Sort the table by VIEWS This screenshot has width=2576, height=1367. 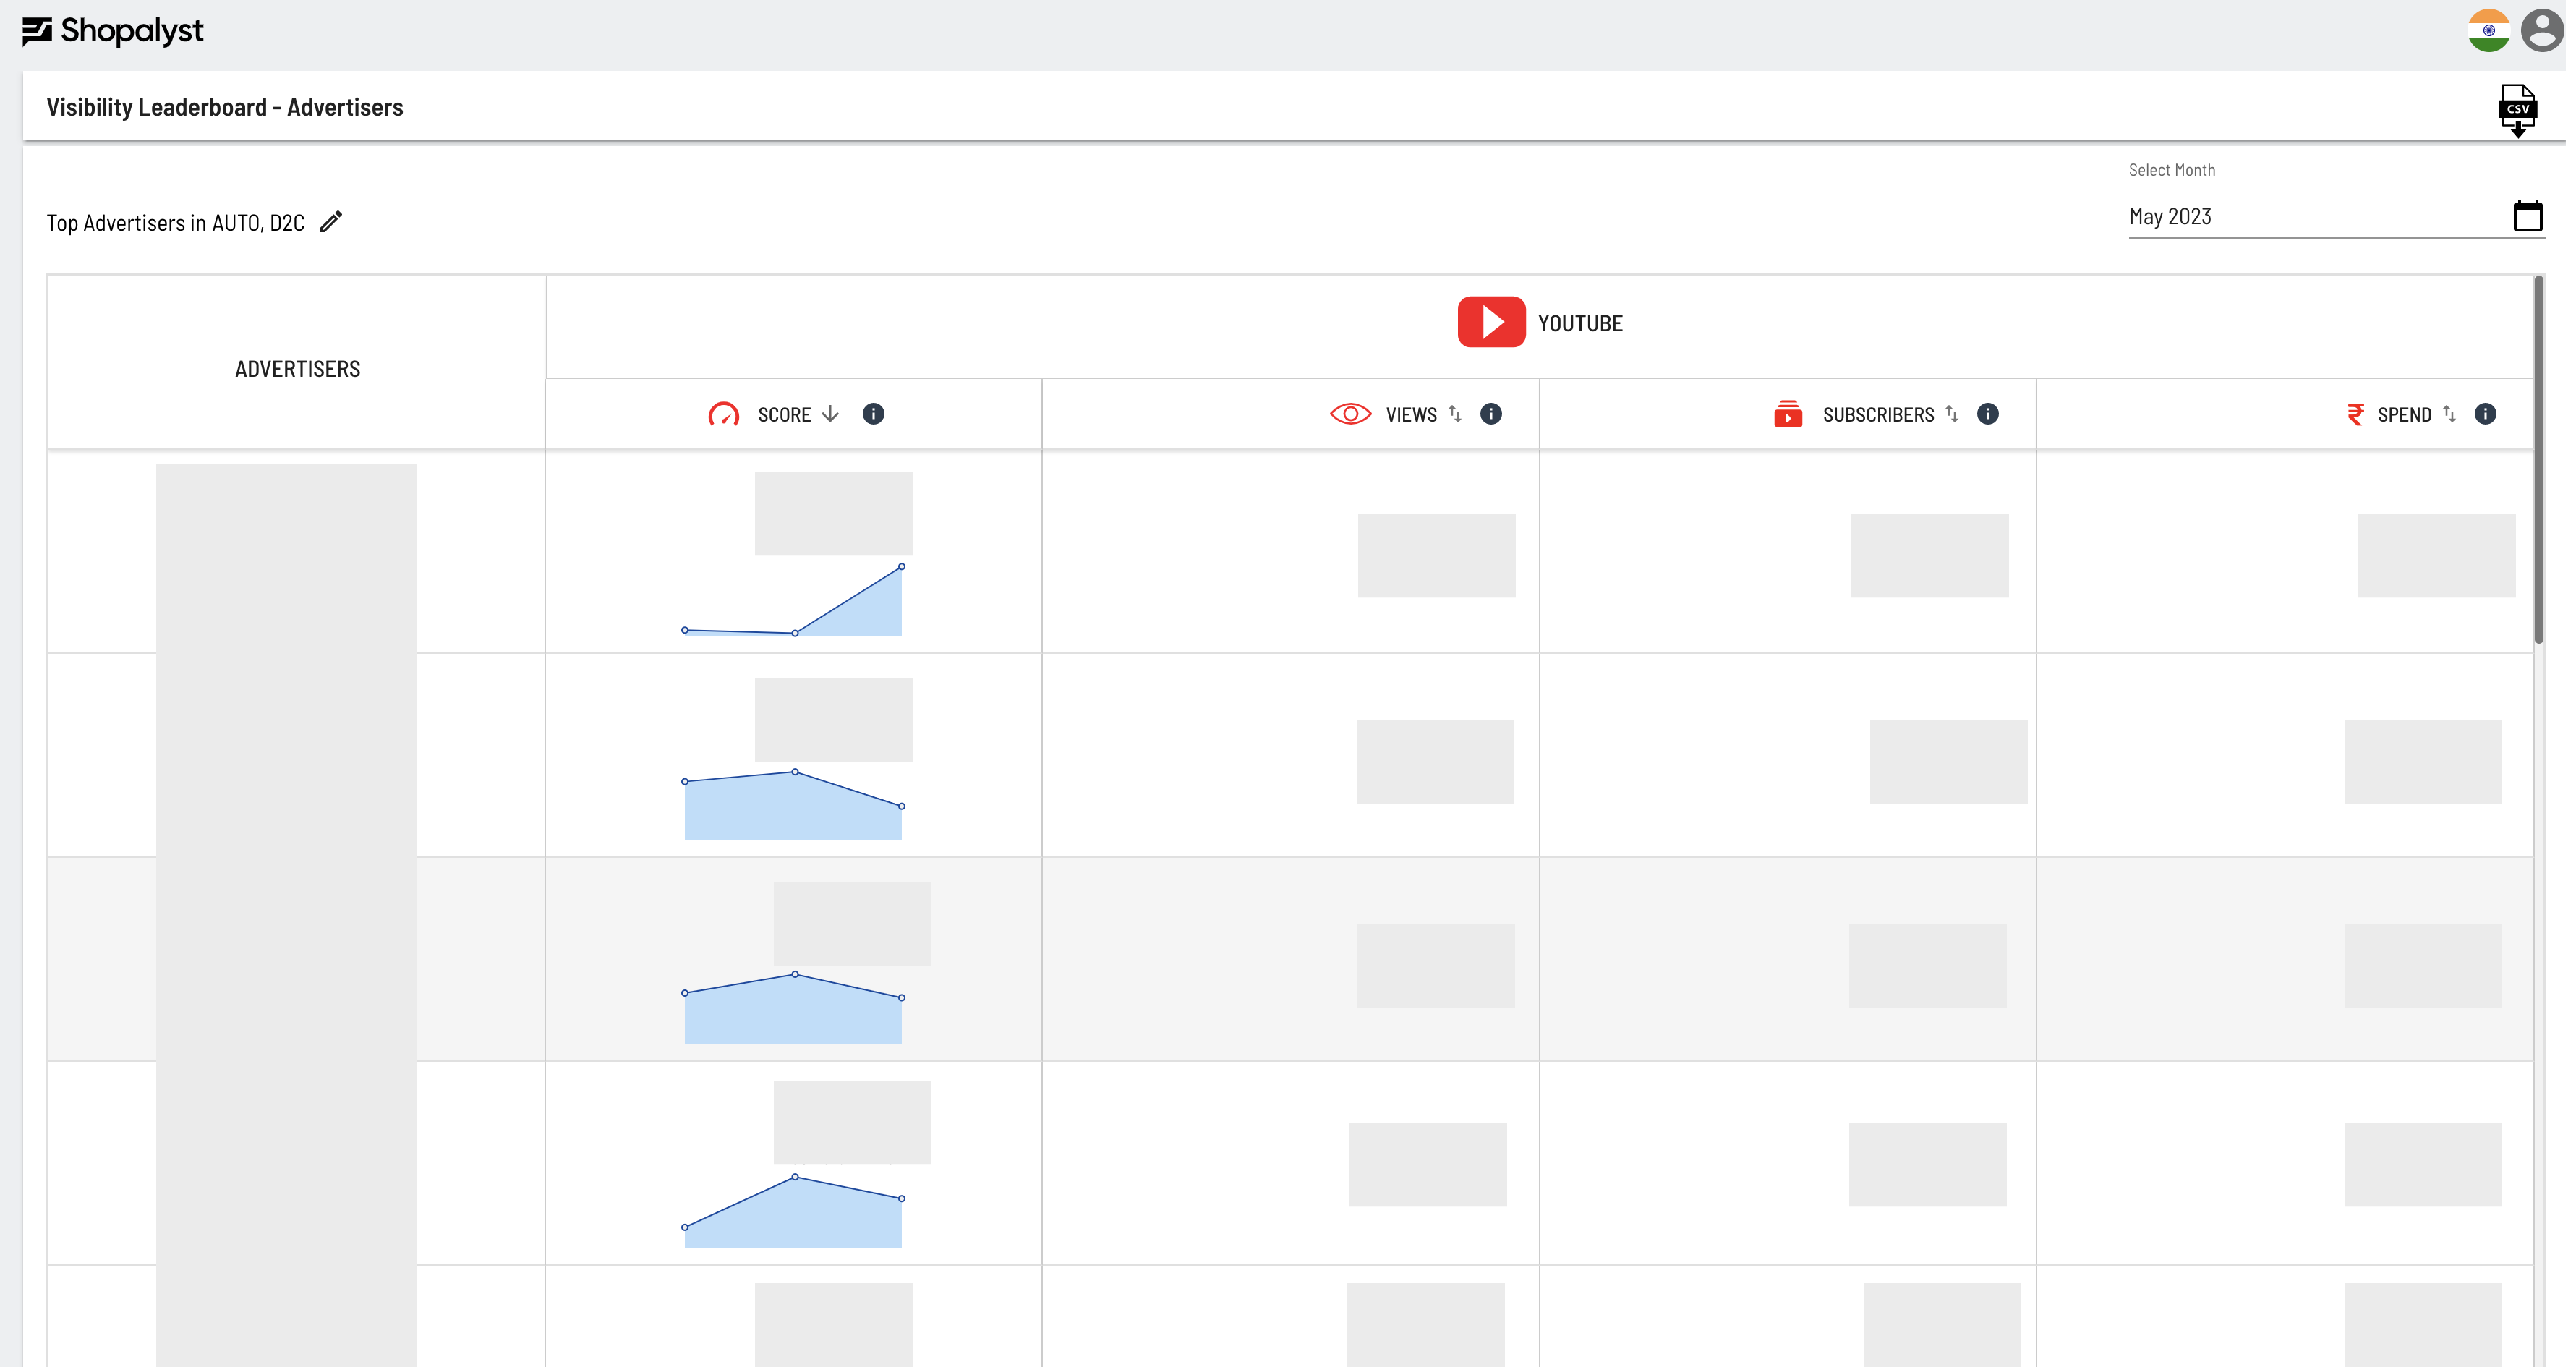[x=1455, y=413]
